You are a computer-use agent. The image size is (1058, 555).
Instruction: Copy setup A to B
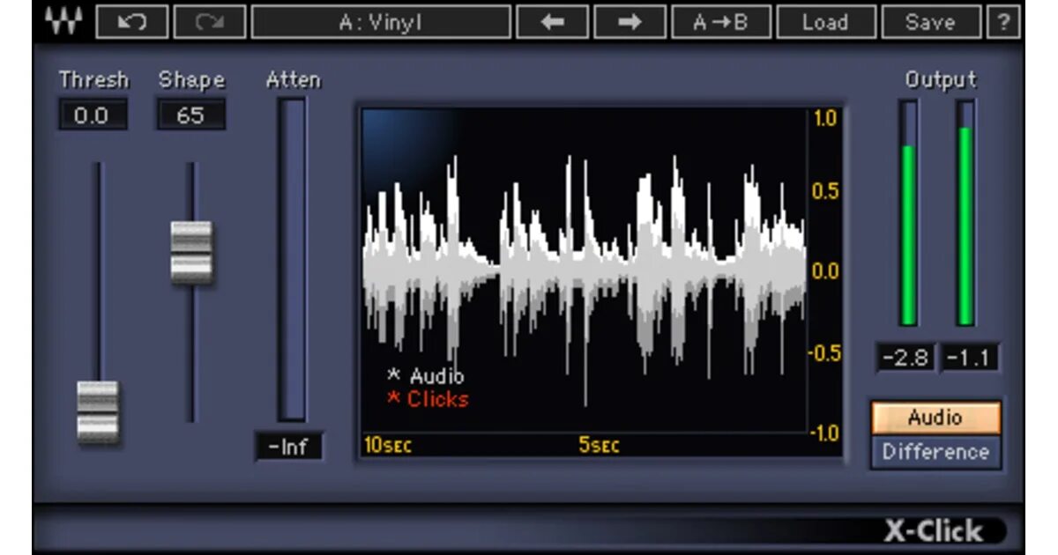(x=721, y=22)
